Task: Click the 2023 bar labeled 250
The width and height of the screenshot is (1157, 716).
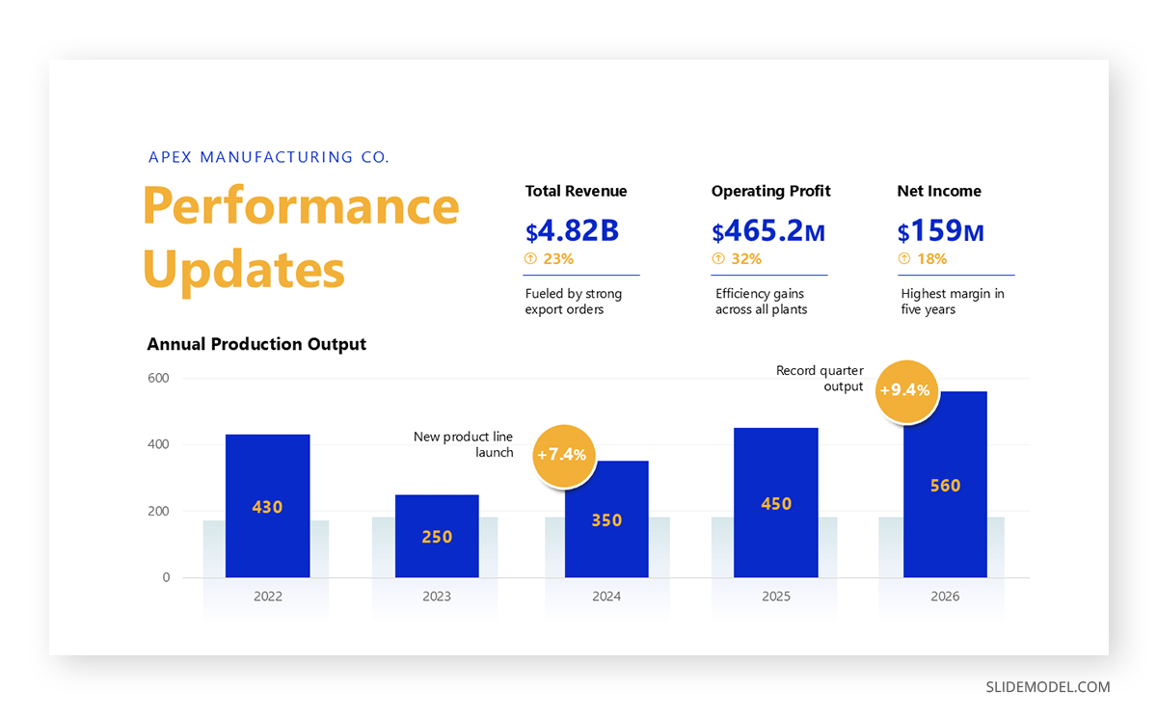Action: tap(437, 536)
